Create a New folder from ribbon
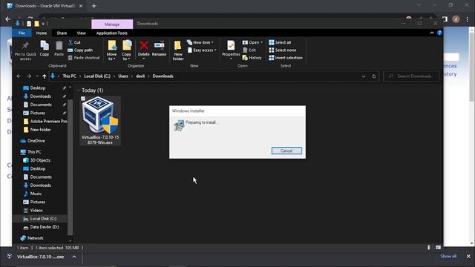The image size is (475, 267). (178, 50)
